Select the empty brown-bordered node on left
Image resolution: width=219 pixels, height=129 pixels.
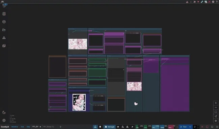pyautogui.click(x=57, y=67)
